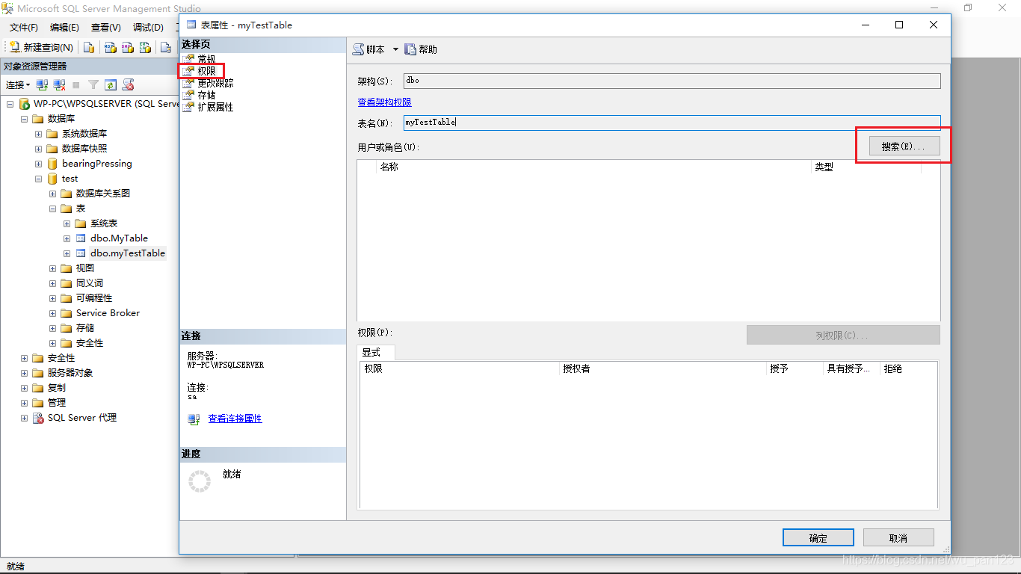Select the Service Broker folder
1021x574 pixels.
coord(108,313)
